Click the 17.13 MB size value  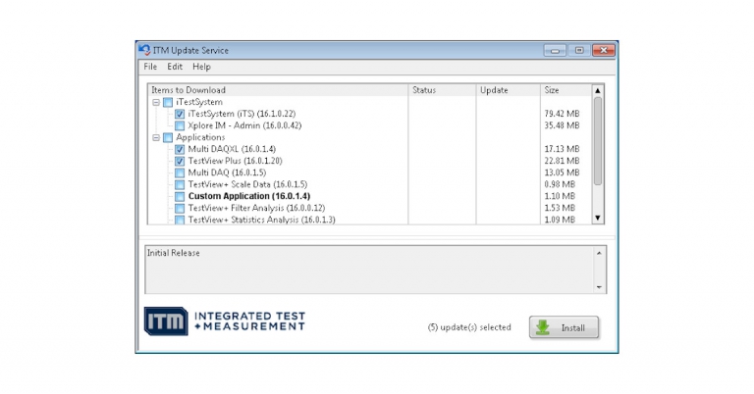562,149
